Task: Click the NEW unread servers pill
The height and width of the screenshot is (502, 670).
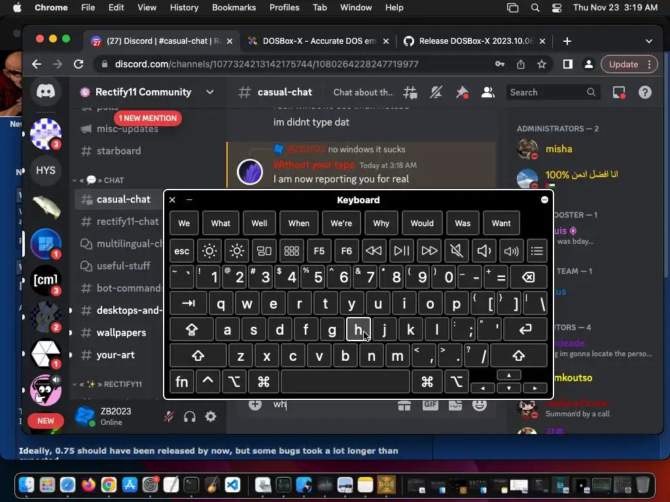Action: tap(46, 421)
